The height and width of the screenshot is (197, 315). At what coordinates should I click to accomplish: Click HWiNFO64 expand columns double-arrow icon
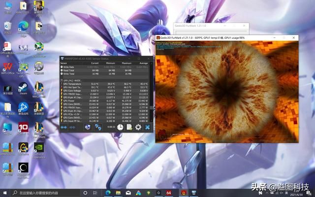[x=63, y=127]
